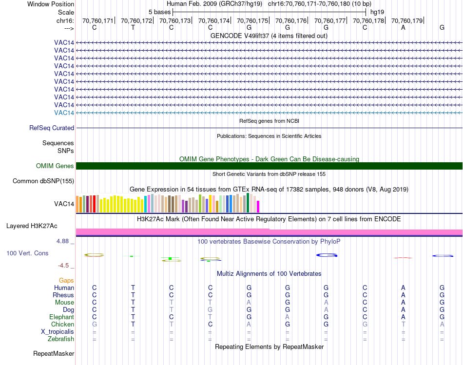The height and width of the screenshot is (365, 463).
Task: Click the RefSeq Curated track label
Action: point(52,128)
